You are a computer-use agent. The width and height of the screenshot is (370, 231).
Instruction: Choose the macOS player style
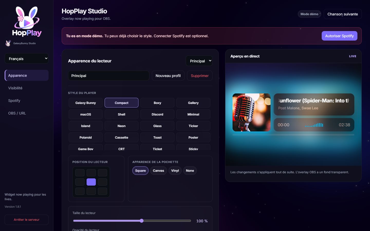pos(86,114)
